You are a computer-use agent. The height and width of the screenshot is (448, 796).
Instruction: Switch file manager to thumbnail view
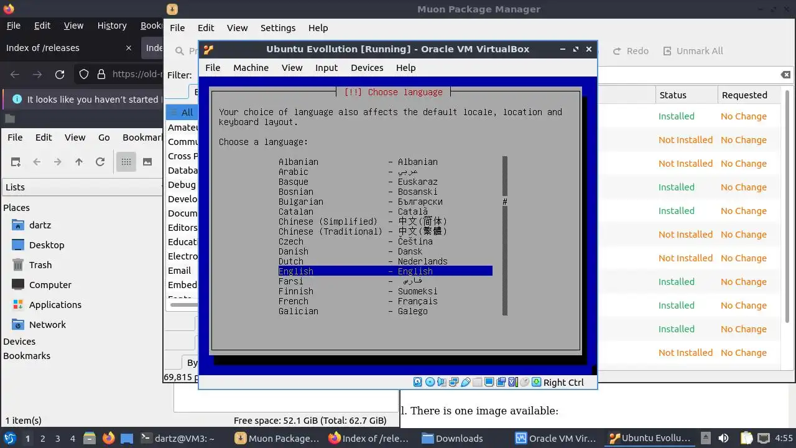(x=147, y=162)
